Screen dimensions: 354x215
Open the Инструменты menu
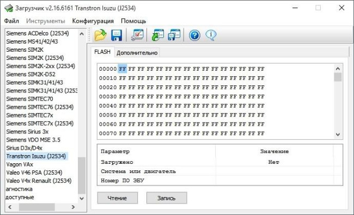point(46,21)
